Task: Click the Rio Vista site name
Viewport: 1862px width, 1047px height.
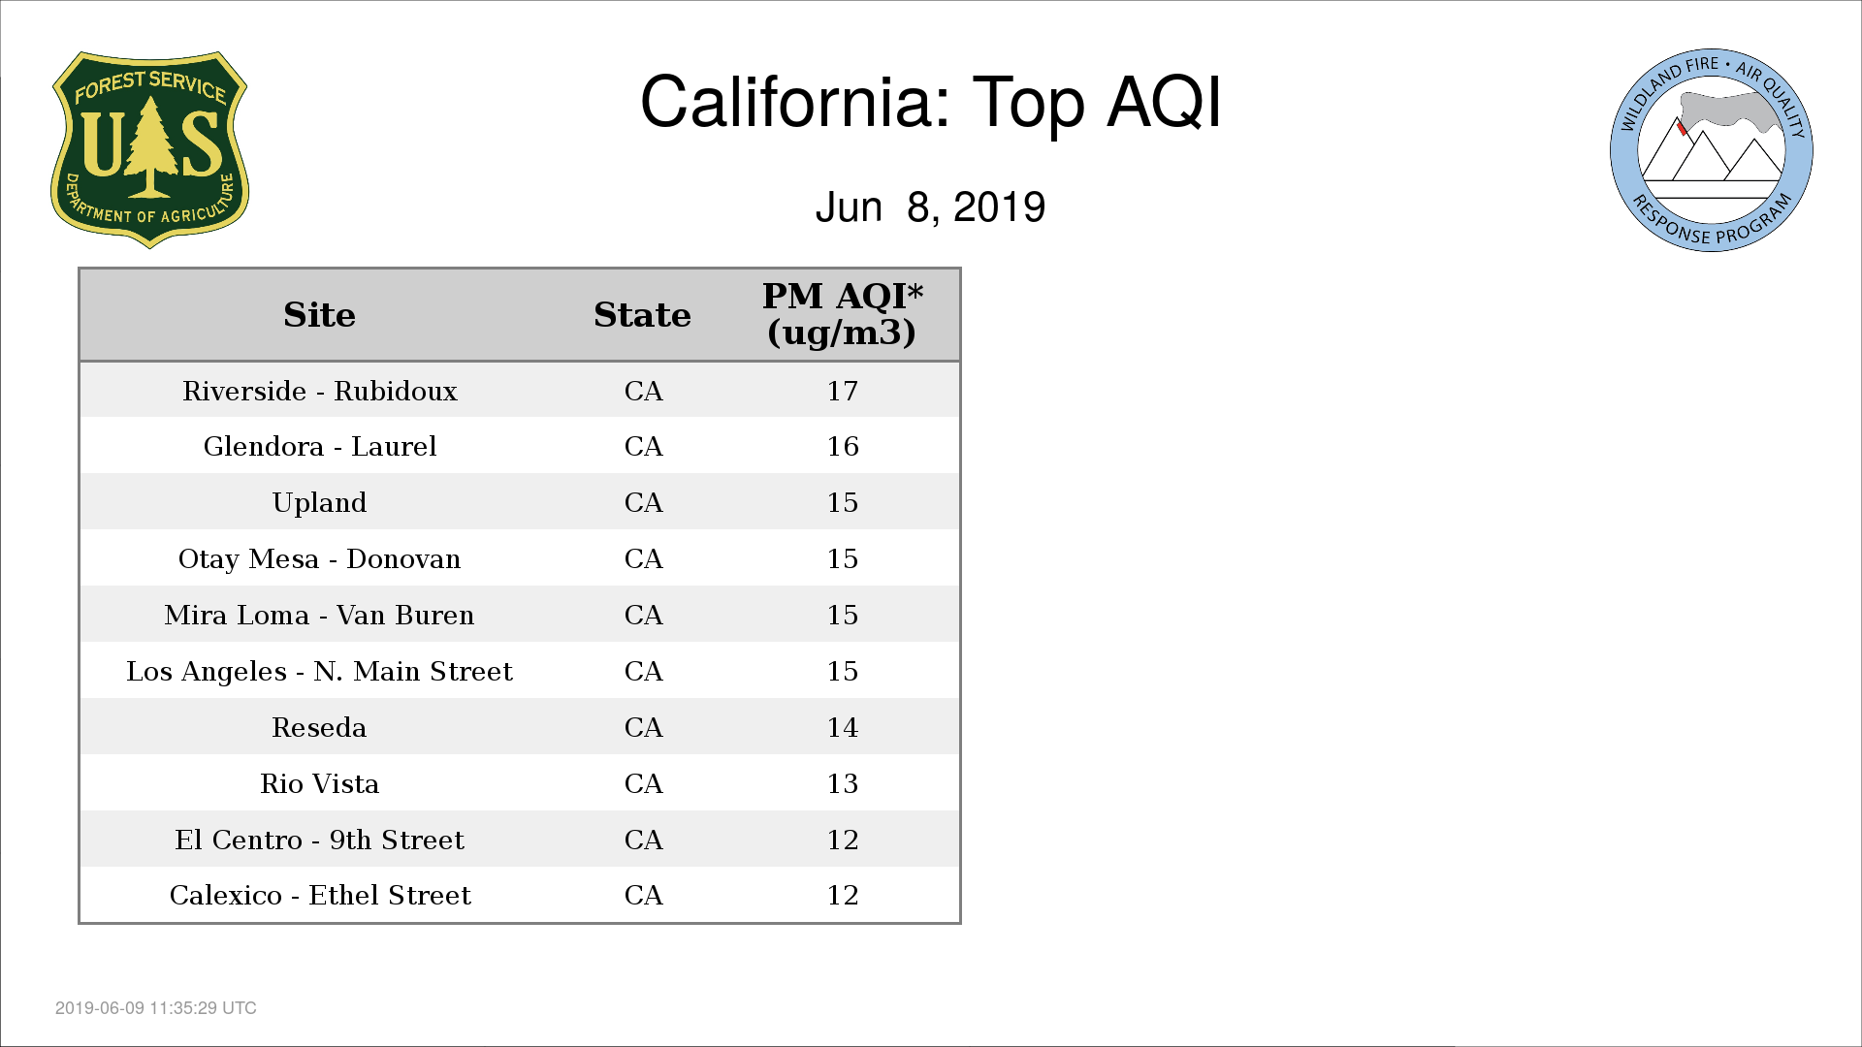Action: (319, 783)
